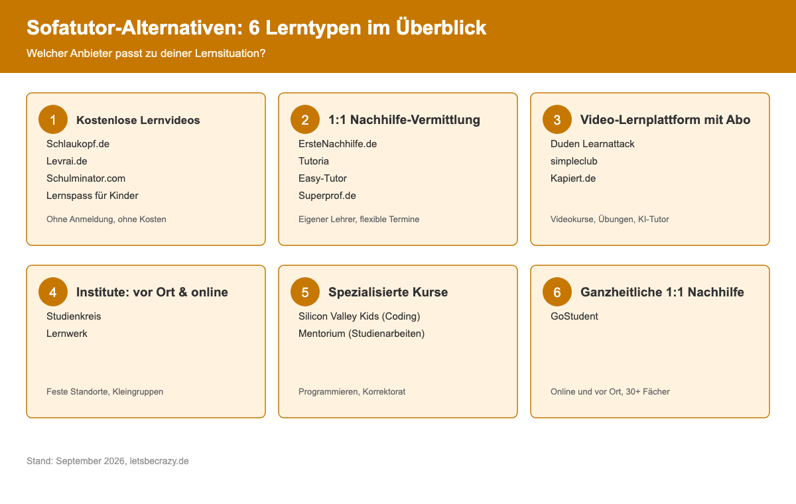
Task: Click note 'Online und vor Ort, 30+ Fächer'
Action: coord(610,392)
